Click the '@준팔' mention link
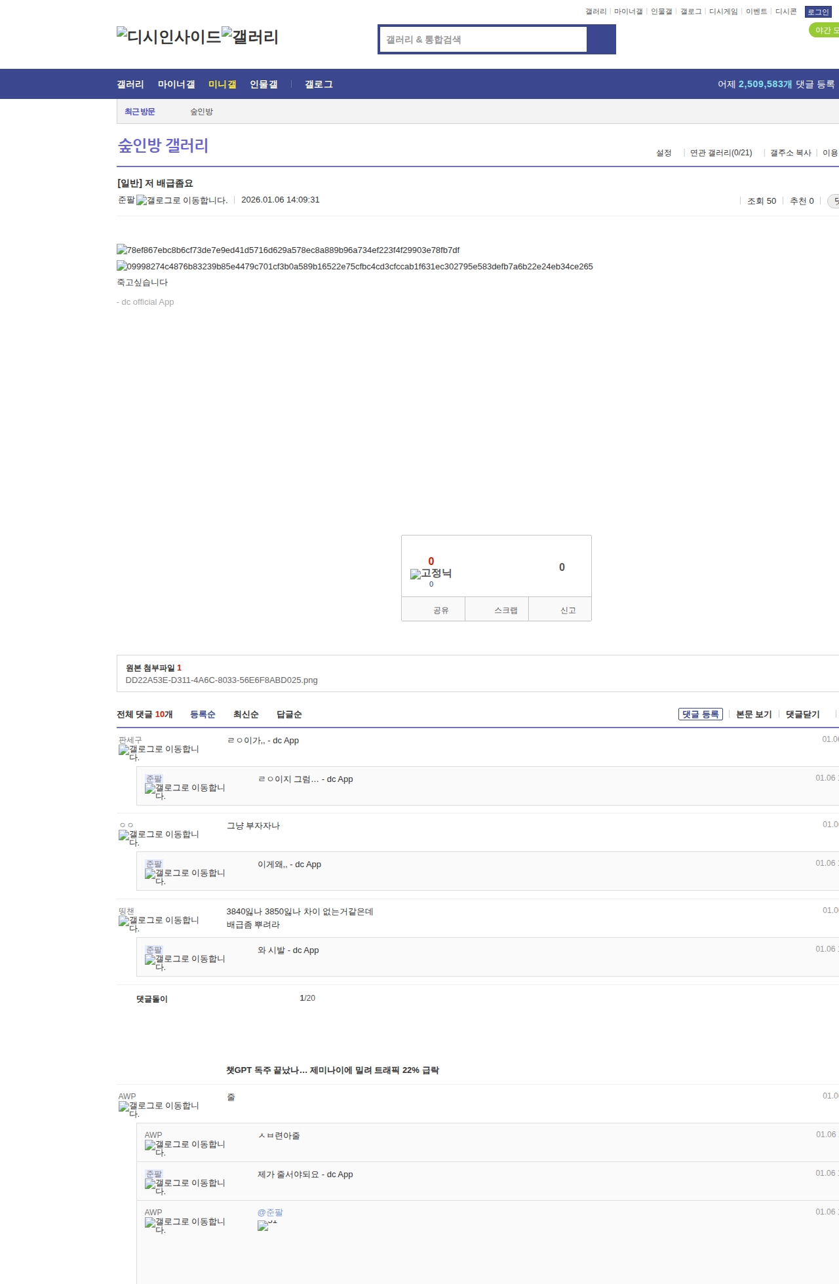The width and height of the screenshot is (839, 1284). click(271, 1213)
